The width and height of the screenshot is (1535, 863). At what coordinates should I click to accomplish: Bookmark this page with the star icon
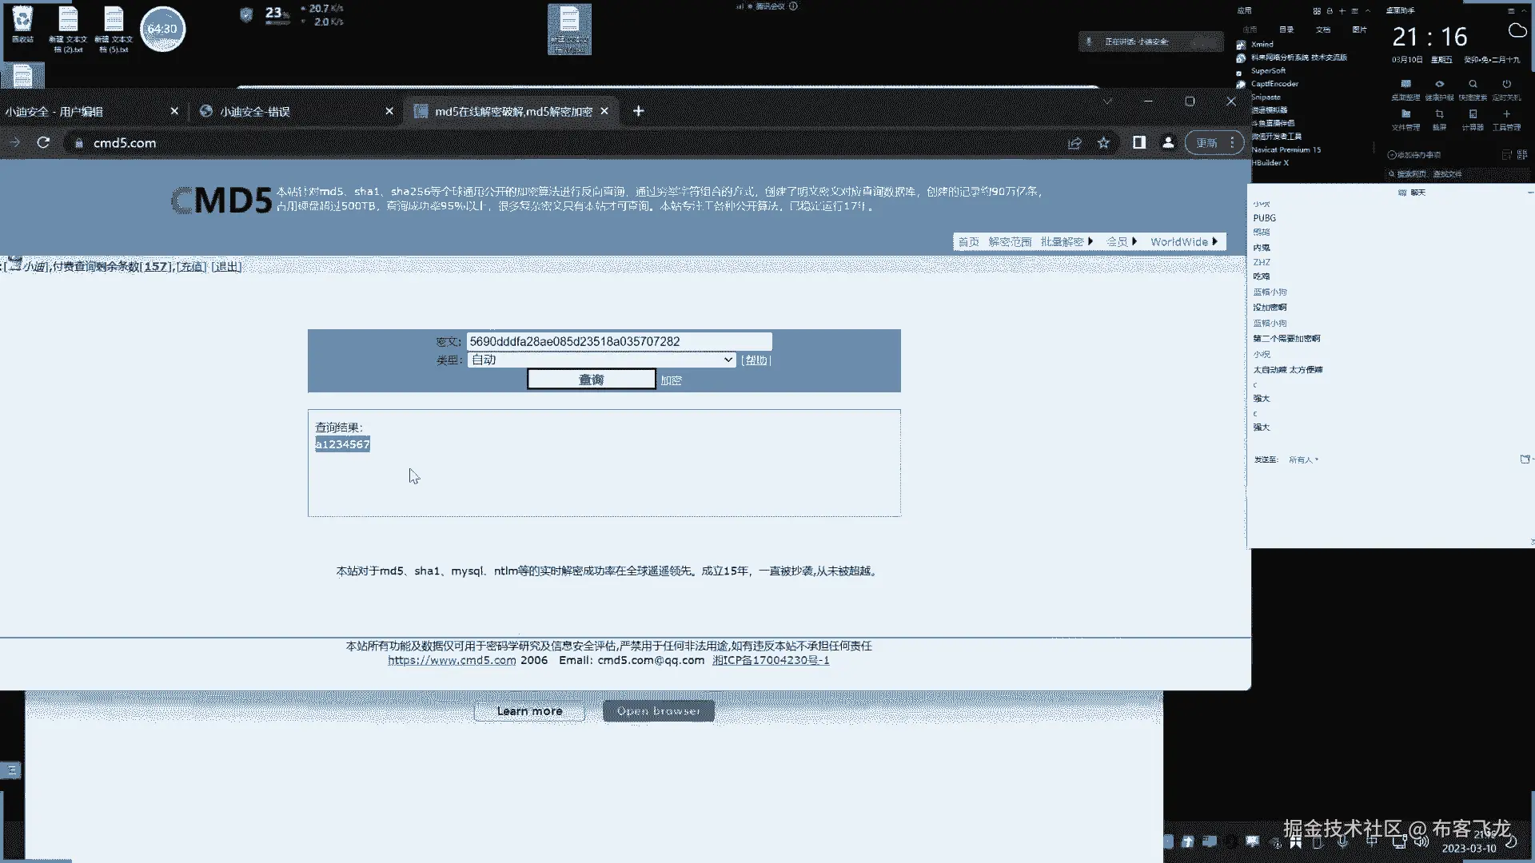click(1103, 142)
